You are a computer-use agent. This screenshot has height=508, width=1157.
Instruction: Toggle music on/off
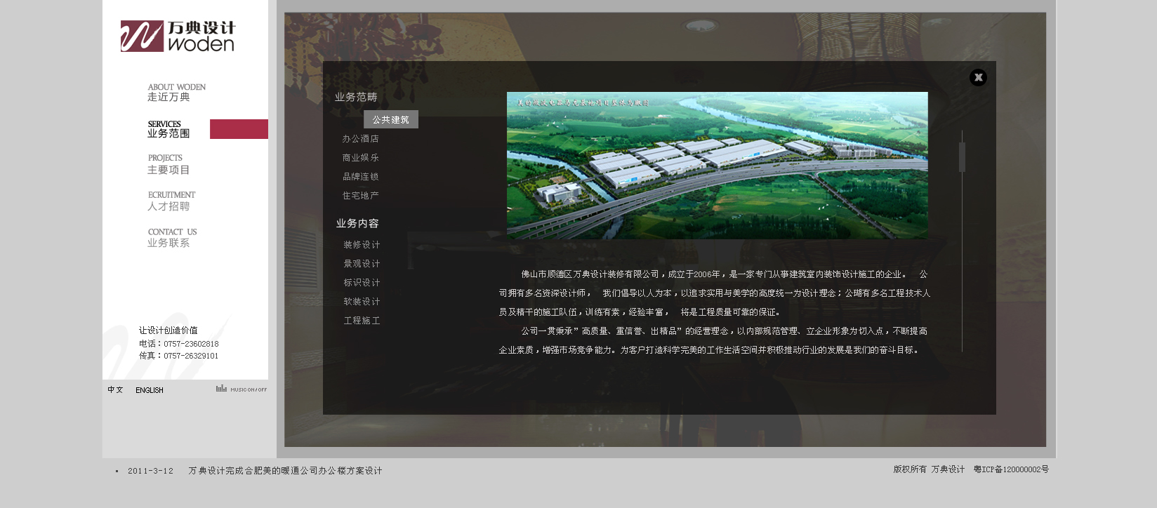click(x=242, y=389)
